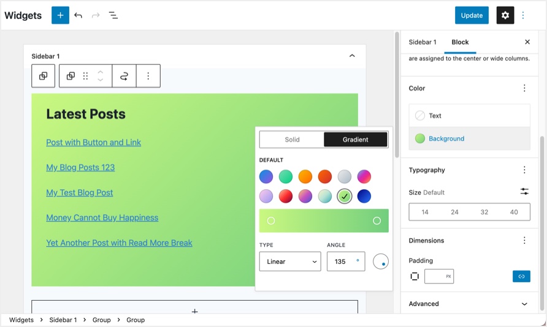Collapse the Sidebar 1 widget area
The image size is (547, 327).
352,56
